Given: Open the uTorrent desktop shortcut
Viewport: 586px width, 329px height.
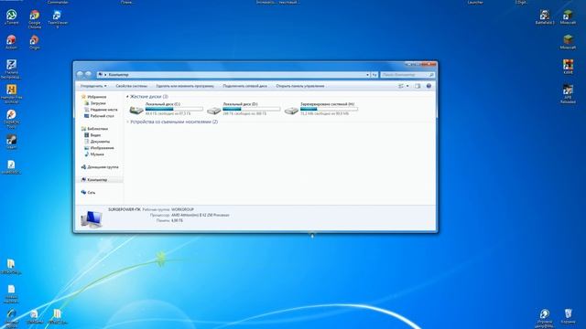Looking at the screenshot, I should tap(11, 16).
